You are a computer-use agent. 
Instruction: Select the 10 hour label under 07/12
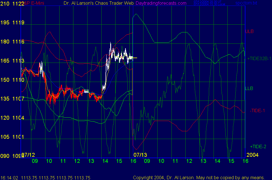pos(49,161)
